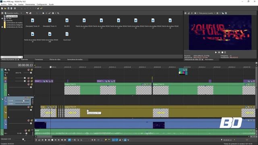Mute the purple VEGAS title track
258x145 pixels.
tap(29, 81)
